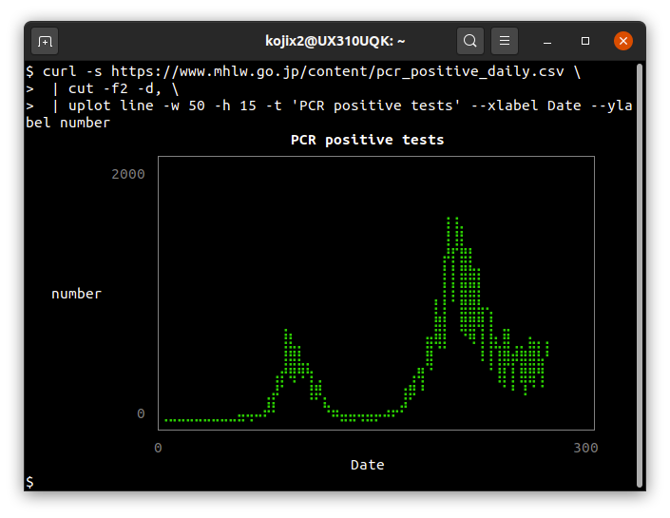Image resolution: width=670 pixels, height=518 pixels.
Task: Click the 'uplot line' command text
Action: click(x=110, y=106)
